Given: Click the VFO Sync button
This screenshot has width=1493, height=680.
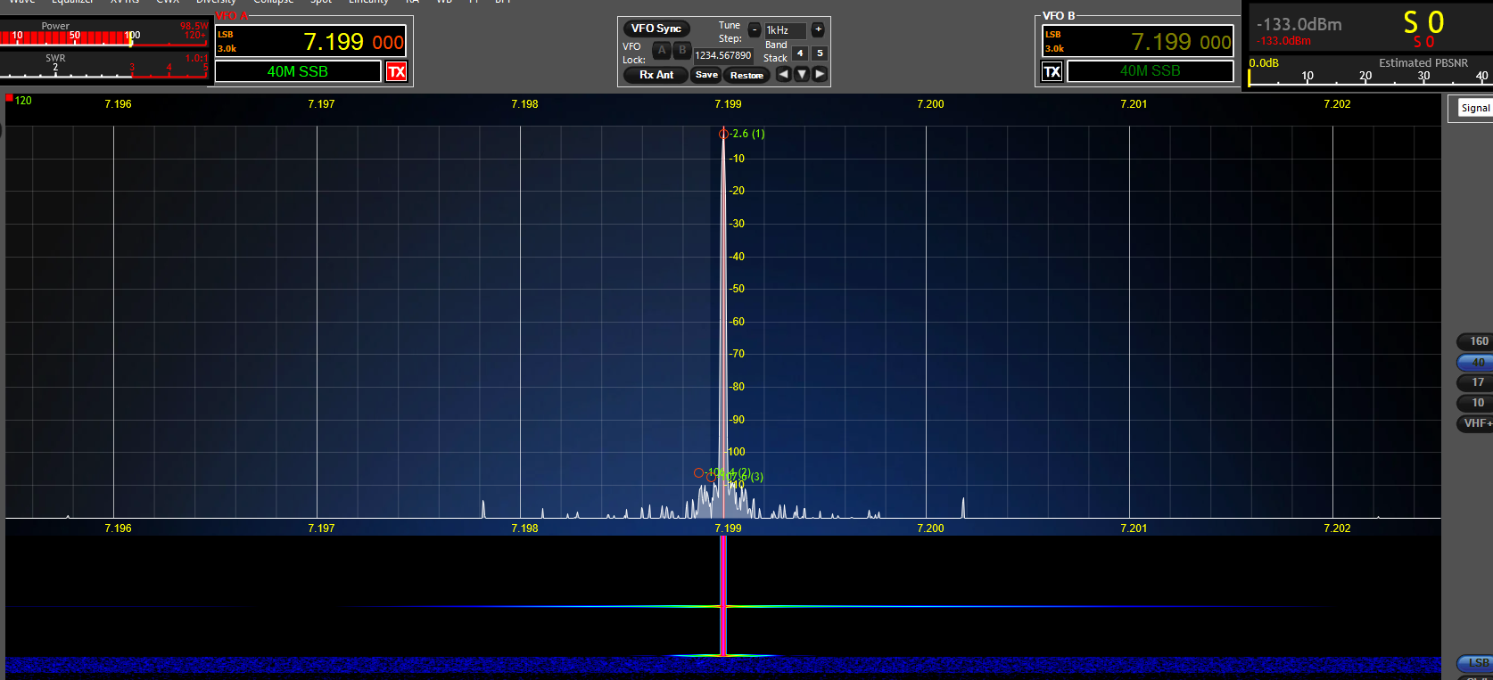Looking at the screenshot, I should point(656,29).
